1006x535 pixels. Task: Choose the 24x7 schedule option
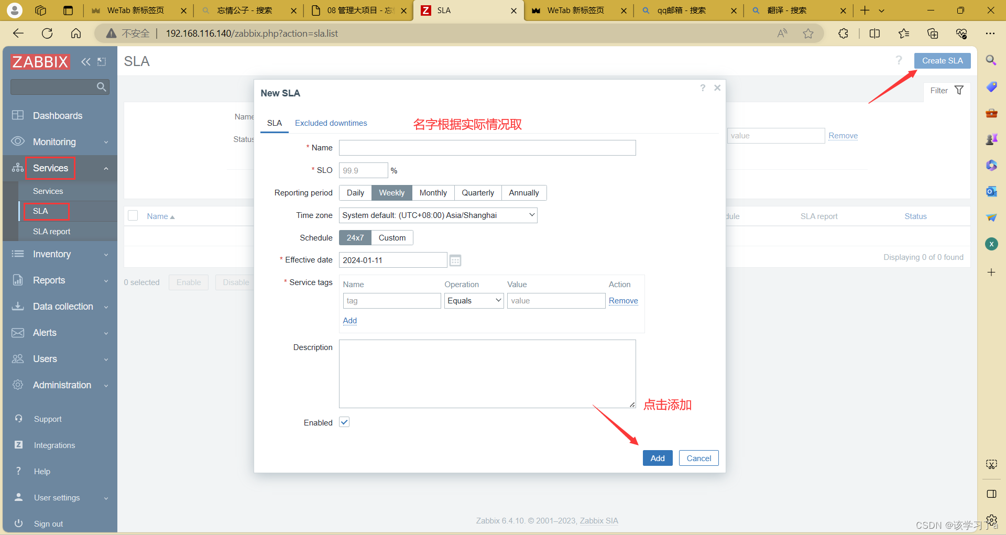[x=355, y=238]
